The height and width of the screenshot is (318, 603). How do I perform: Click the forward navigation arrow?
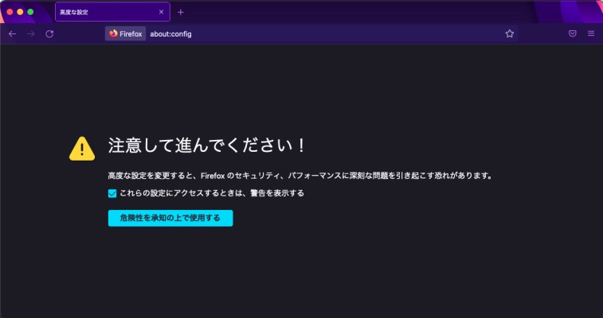click(31, 33)
